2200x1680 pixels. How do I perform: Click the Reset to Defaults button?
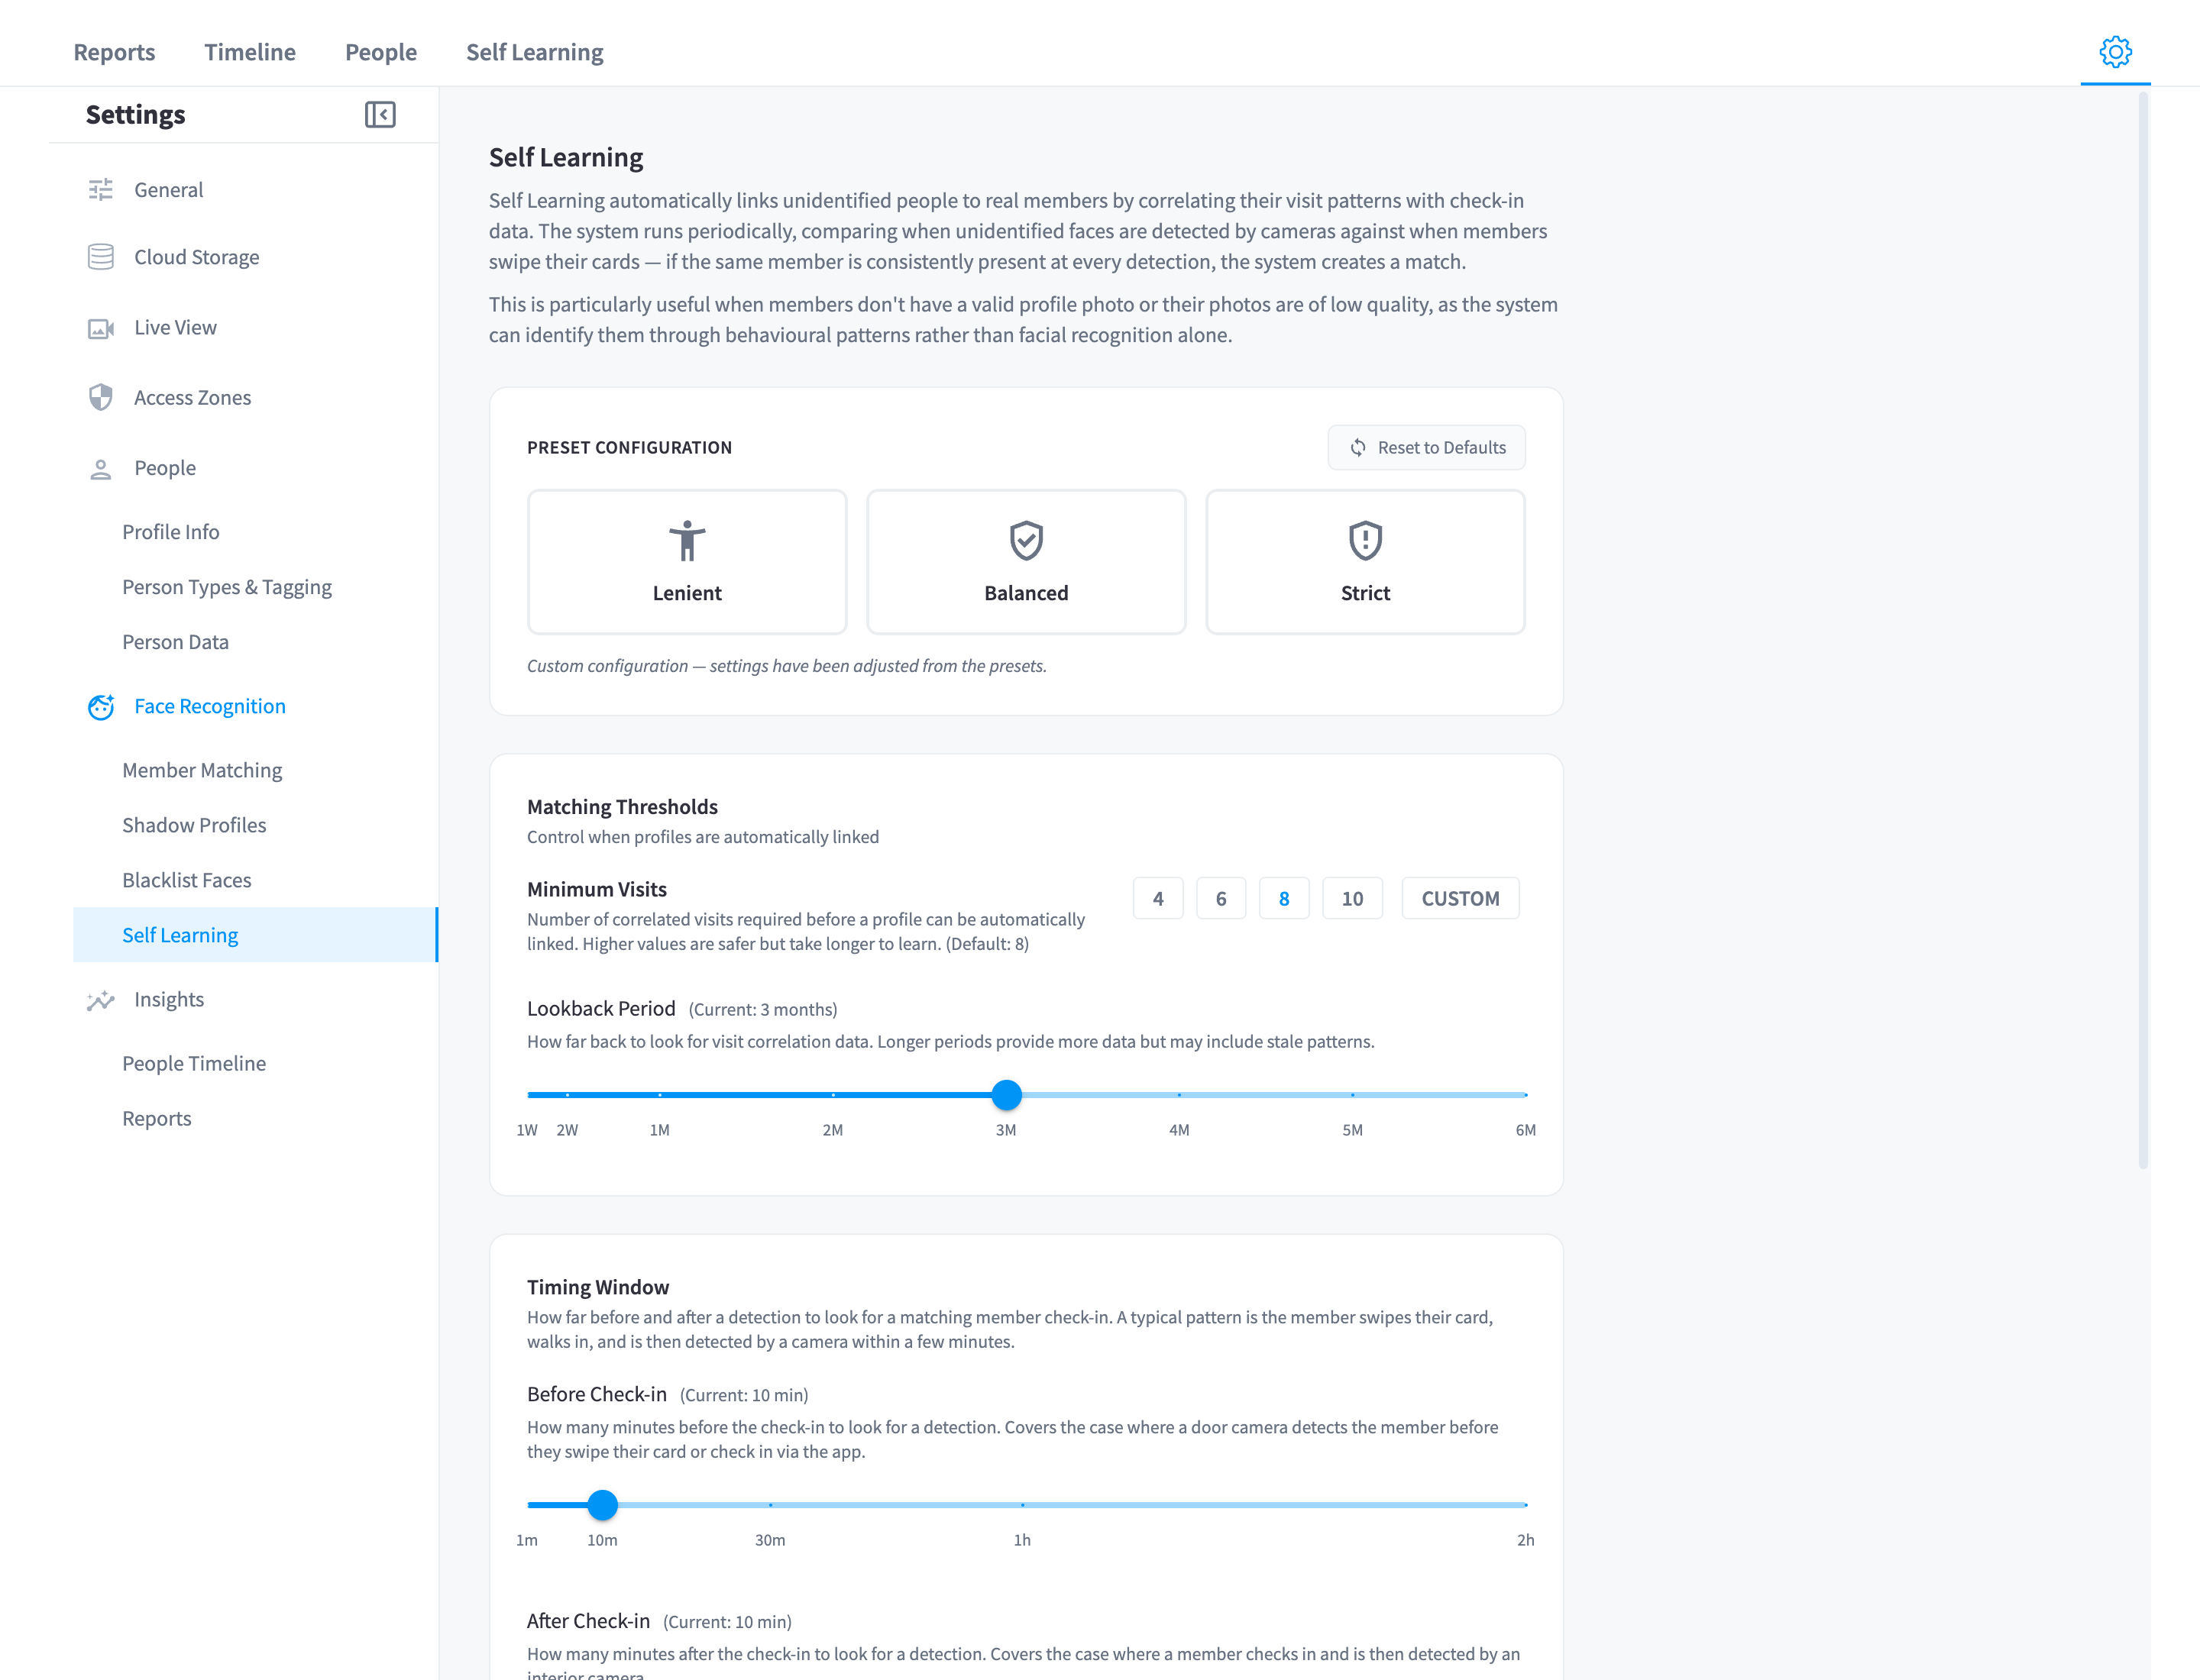click(1427, 448)
